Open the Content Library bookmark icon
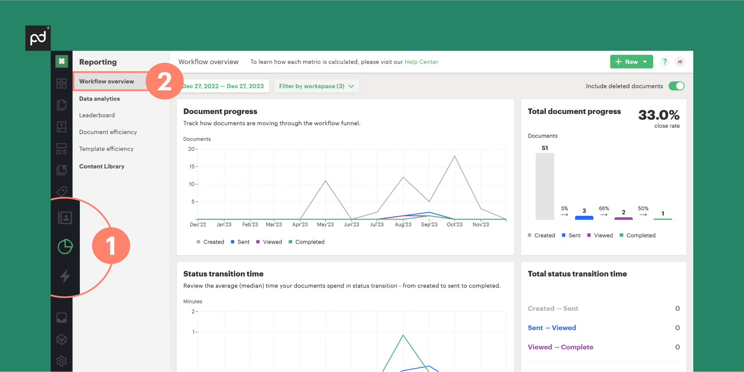The image size is (744, 372). pyautogui.click(x=62, y=170)
